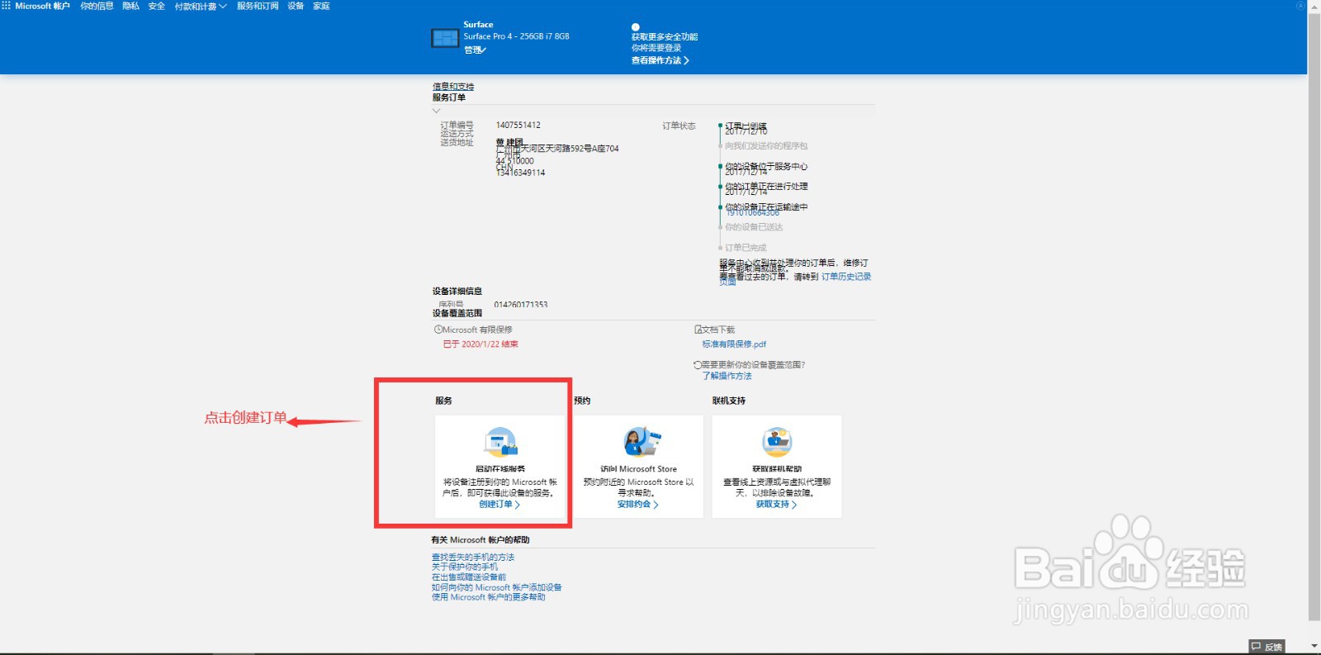This screenshot has width=1321, height=655.
Task: Open 查找丢失的手机的方法 help link
Action: [473, 558]
